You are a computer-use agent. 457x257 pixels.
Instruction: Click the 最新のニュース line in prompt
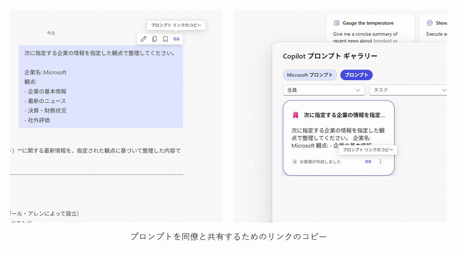(x=45, y=101)
